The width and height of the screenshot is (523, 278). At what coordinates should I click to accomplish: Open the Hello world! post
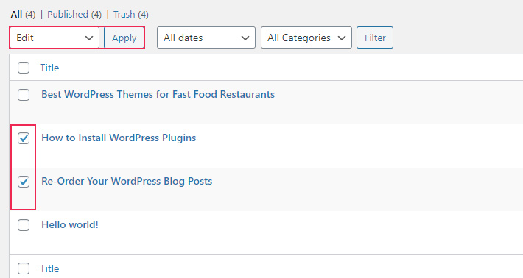click(70, 224)
